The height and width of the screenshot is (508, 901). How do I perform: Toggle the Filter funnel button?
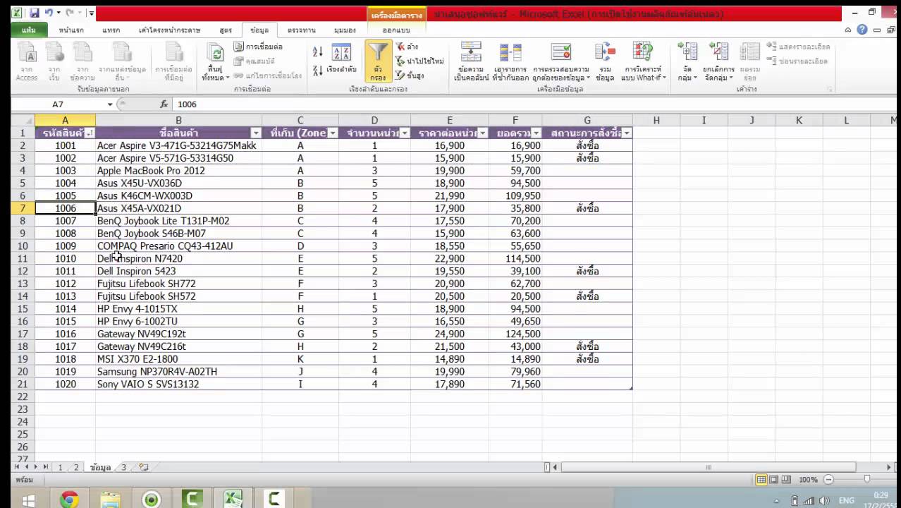point(379,61)
